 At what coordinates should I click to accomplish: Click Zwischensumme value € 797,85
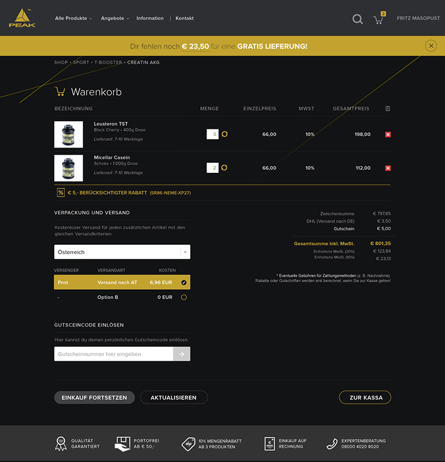[x=382, y=213]
